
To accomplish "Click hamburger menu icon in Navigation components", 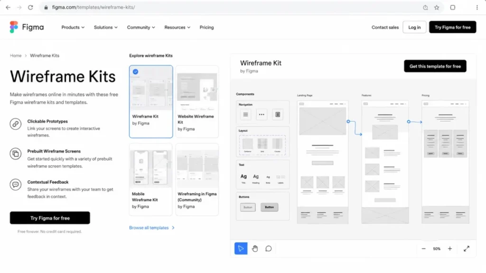I will click(245, 115).
